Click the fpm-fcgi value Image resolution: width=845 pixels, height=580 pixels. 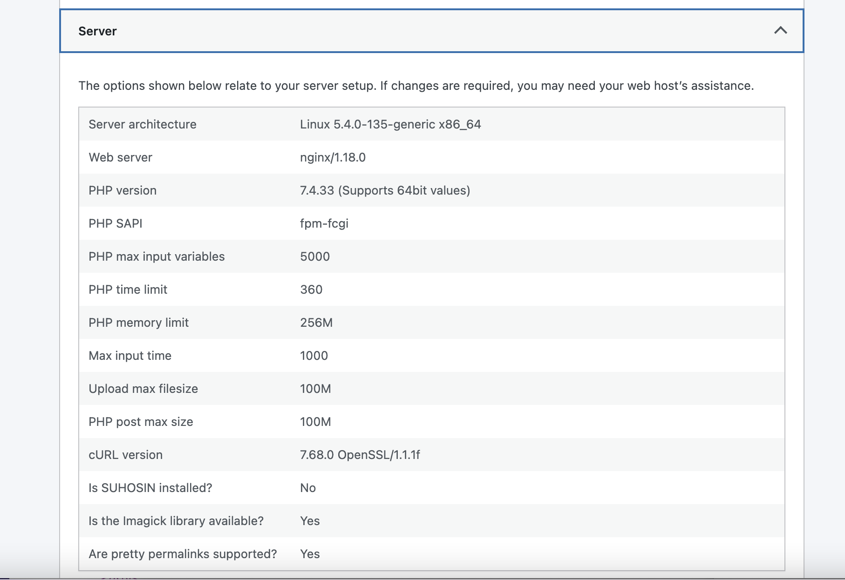pos(324,223)
